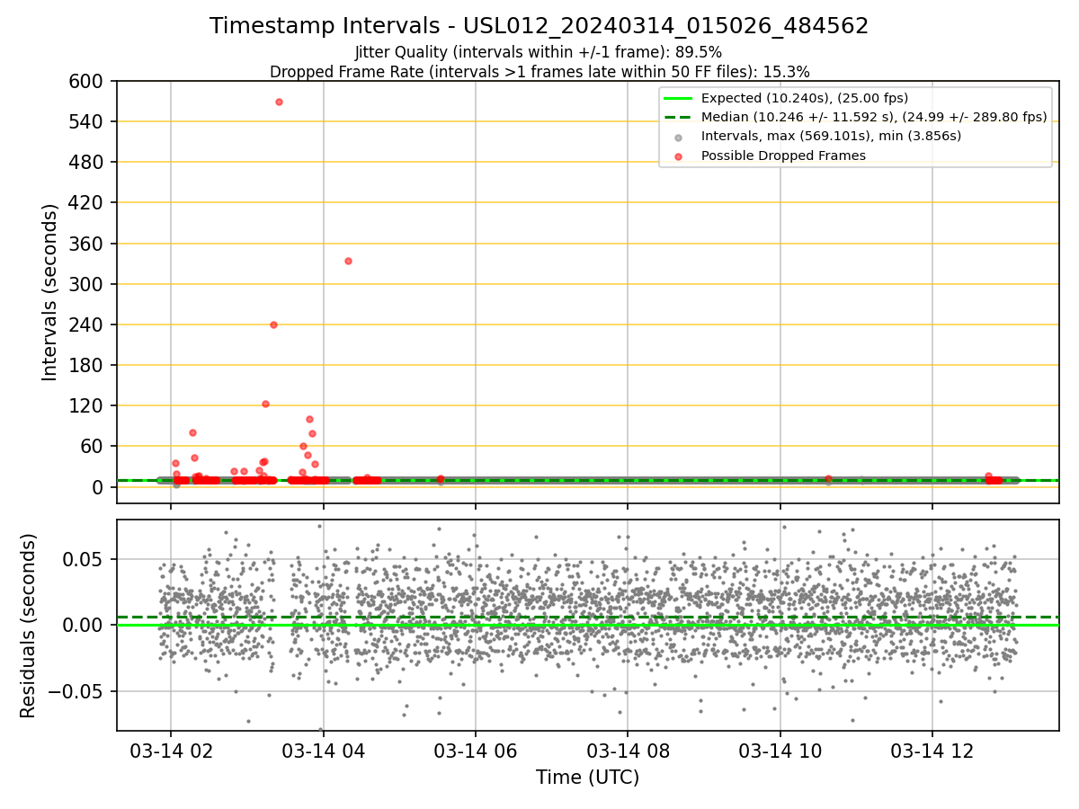
Task: Click the 'Residuals (seconds)' y-axis label
Action: [29, 626]
